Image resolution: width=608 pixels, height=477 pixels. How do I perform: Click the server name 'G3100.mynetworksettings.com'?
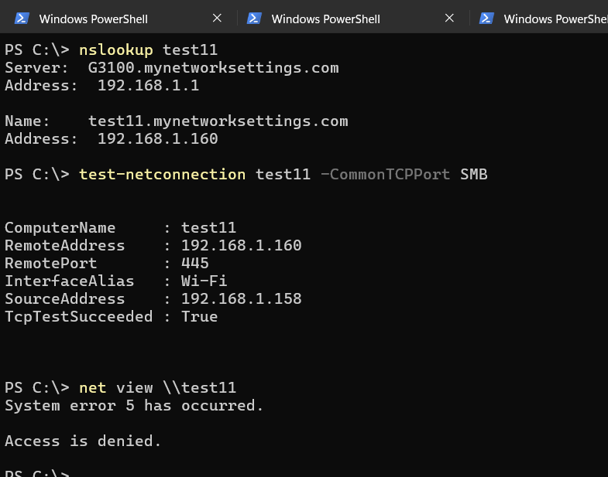coord(213,68)
